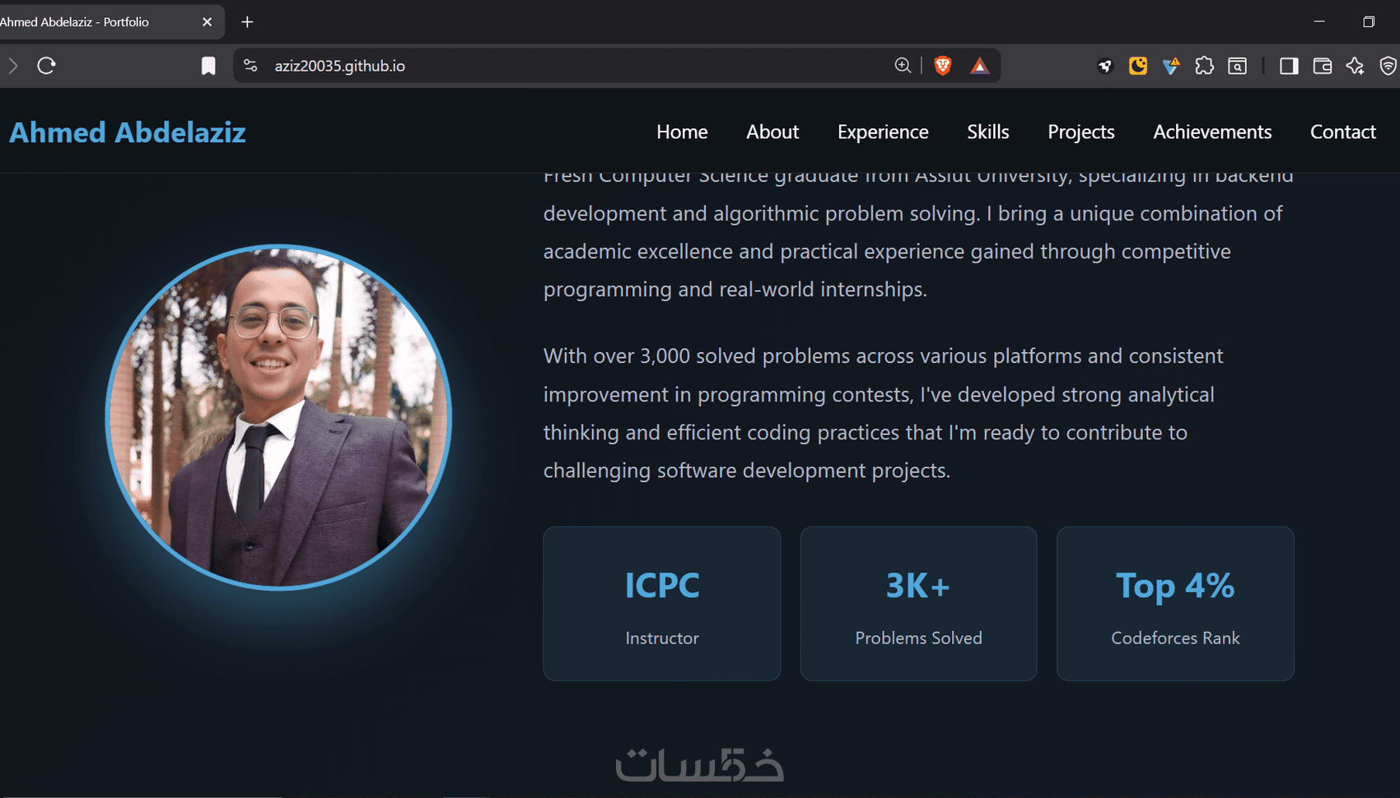Navigate to the Projects section
This screenshot has width=1400, height=798.
[1080, 132]
